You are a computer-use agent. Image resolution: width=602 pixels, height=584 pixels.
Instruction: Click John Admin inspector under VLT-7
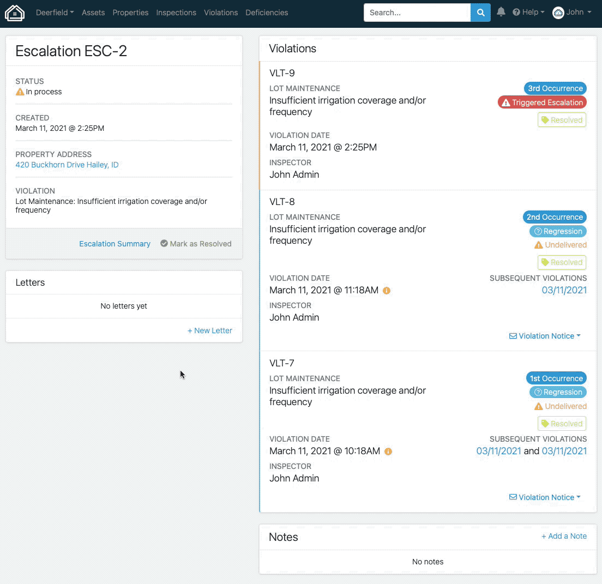point(294,478)
